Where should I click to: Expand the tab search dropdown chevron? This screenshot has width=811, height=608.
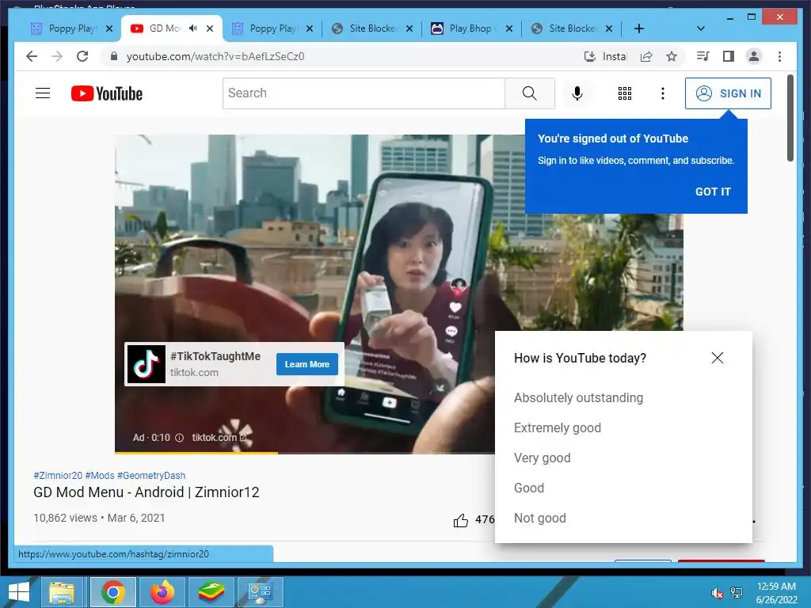click(701, 28)
